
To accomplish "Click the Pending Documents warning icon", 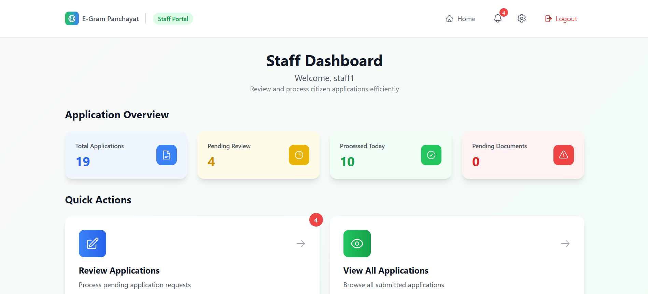I will (564, 155).
